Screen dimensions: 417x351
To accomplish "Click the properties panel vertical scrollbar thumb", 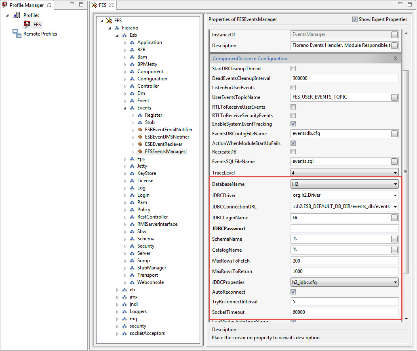I will (406, 172).
